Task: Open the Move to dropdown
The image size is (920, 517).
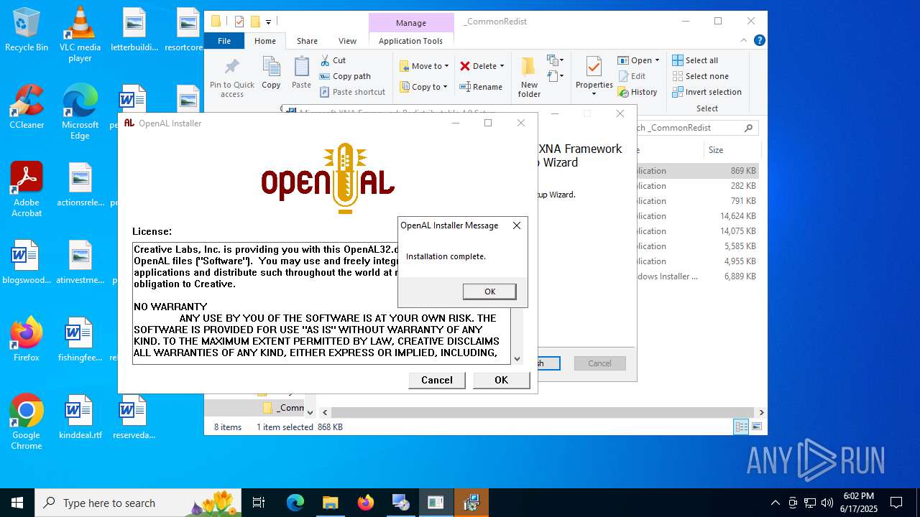Action: pos(424,66)
